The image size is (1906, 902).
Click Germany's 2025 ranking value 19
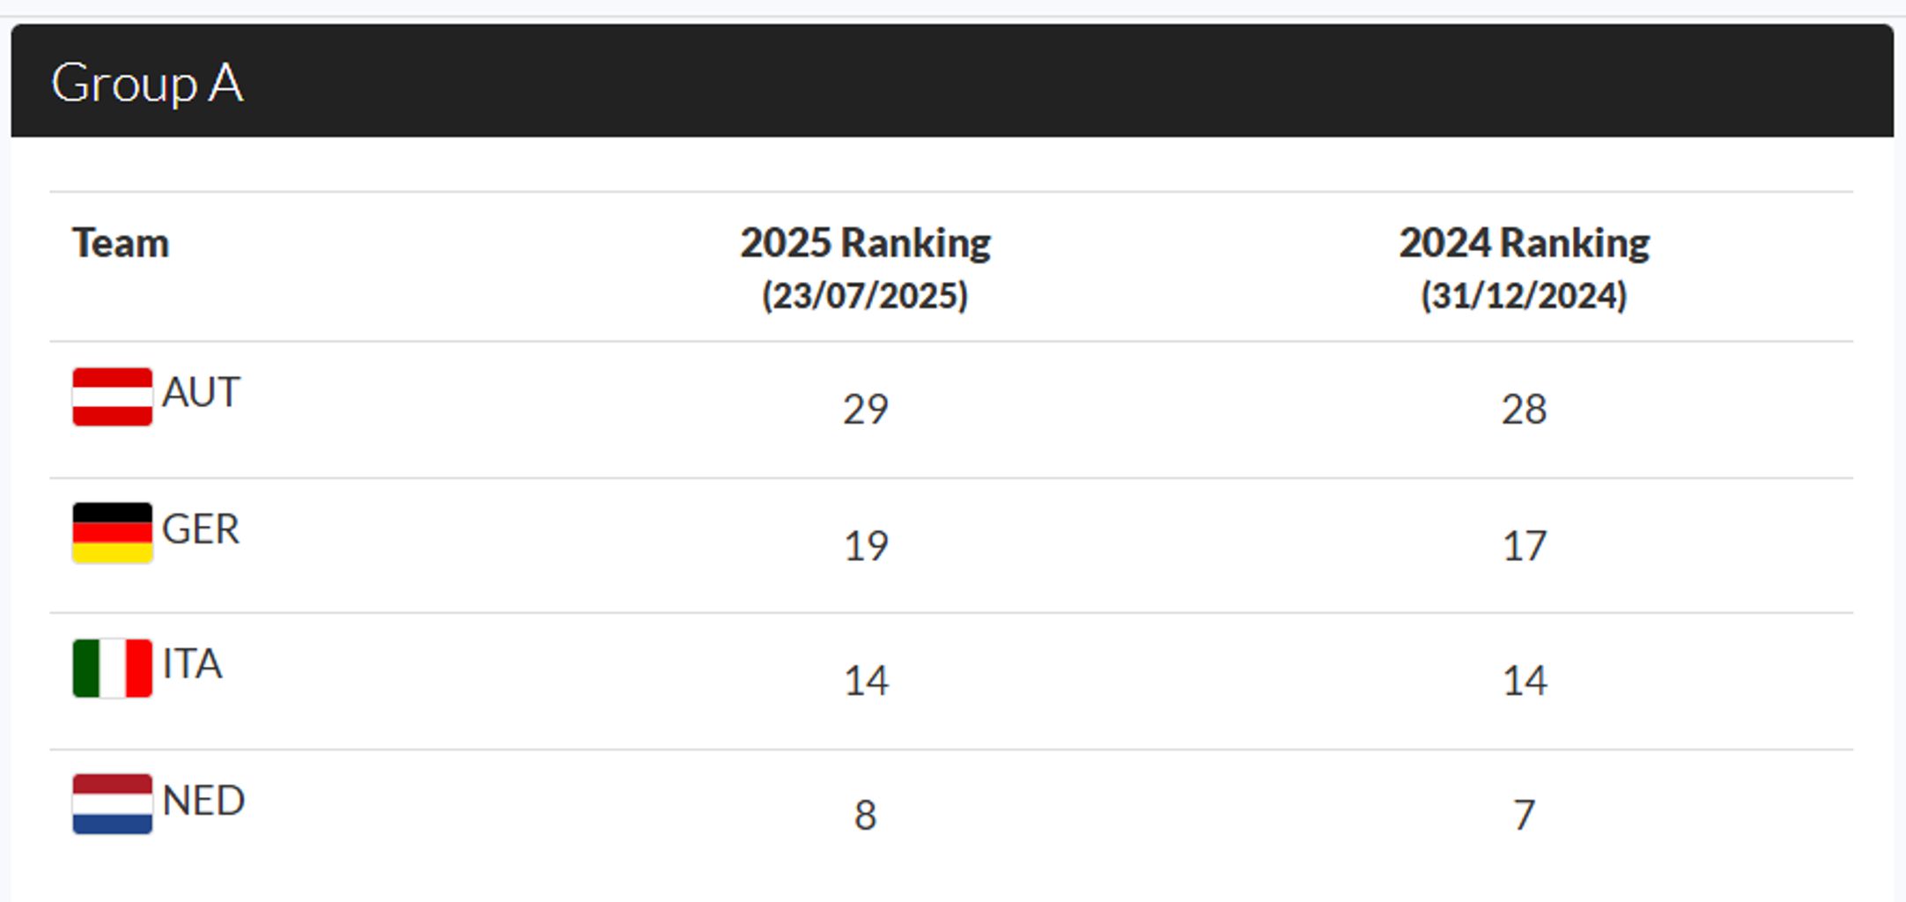(x=865, y=546)
